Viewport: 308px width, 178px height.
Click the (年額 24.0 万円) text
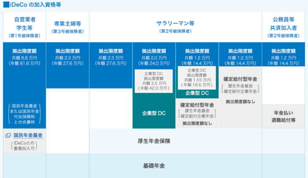(x=154, y=63)
